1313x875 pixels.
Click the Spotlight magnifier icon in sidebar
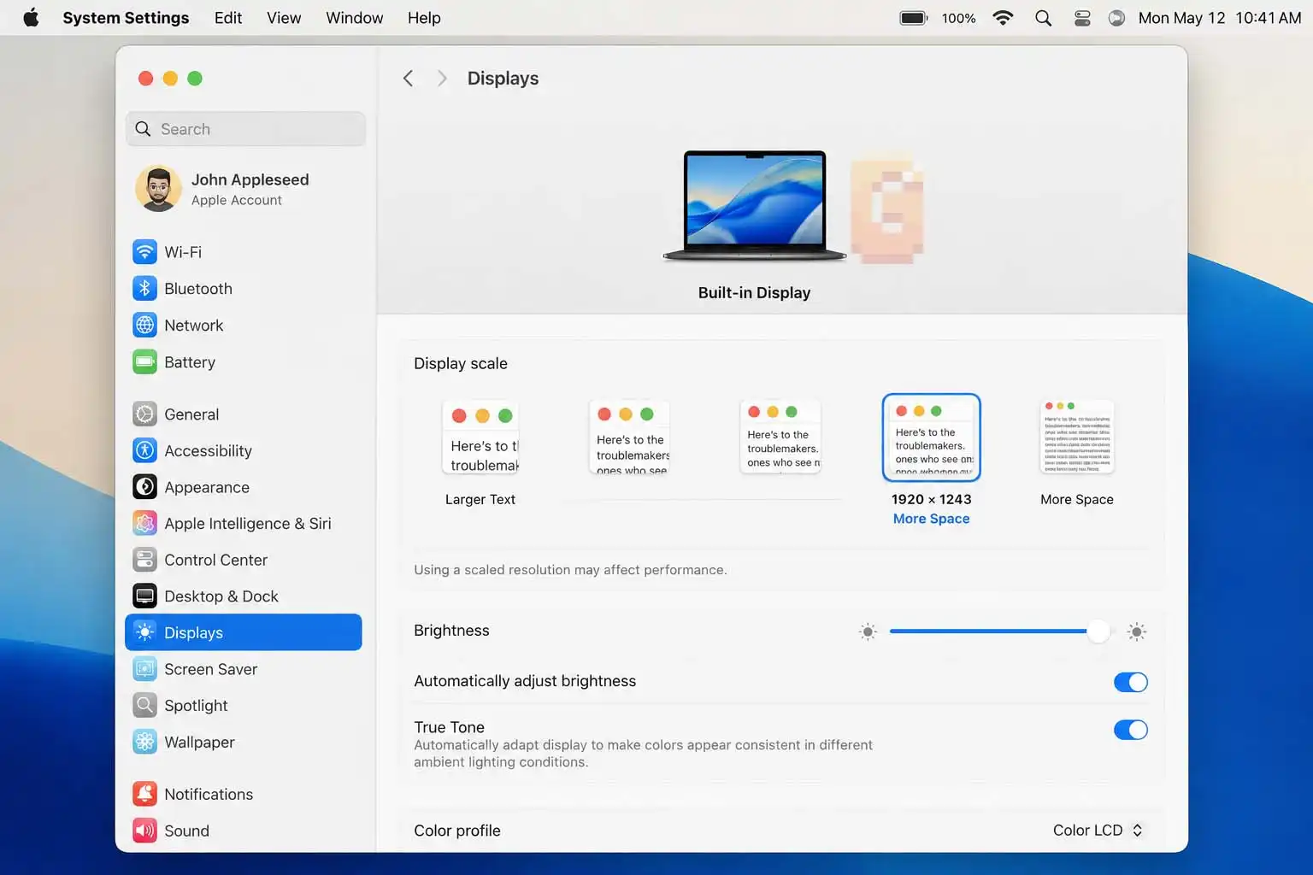click(144, 706)
